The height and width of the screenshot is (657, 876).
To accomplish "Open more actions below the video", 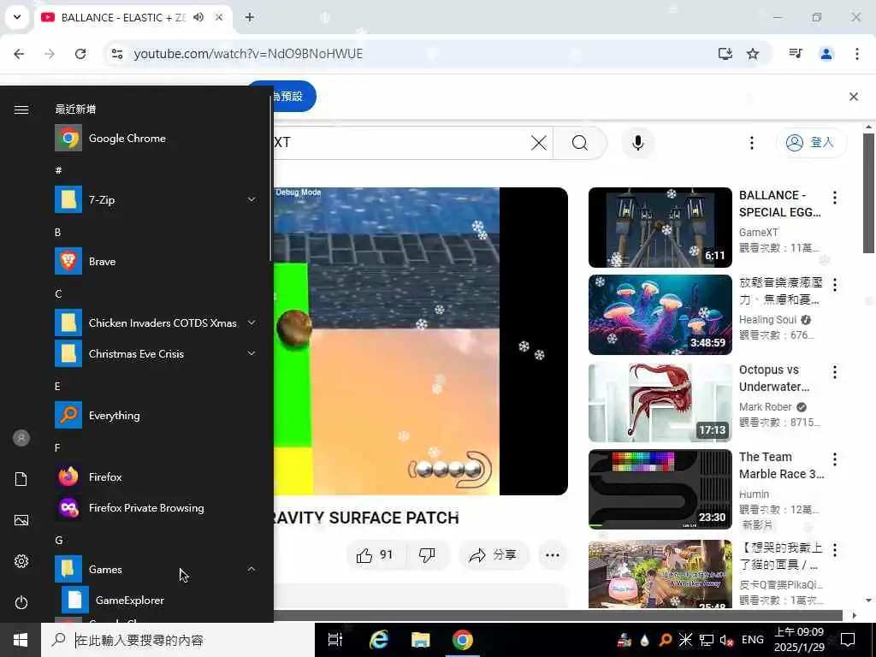I will [553, 555].
